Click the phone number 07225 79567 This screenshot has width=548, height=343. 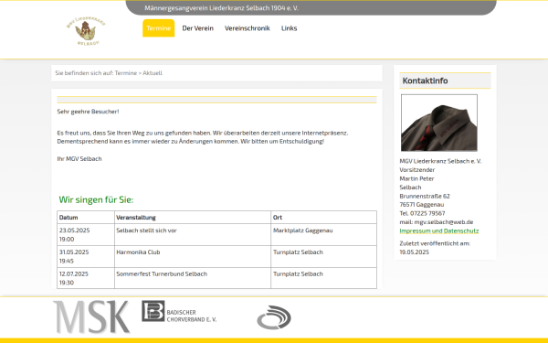coord(427,213)
